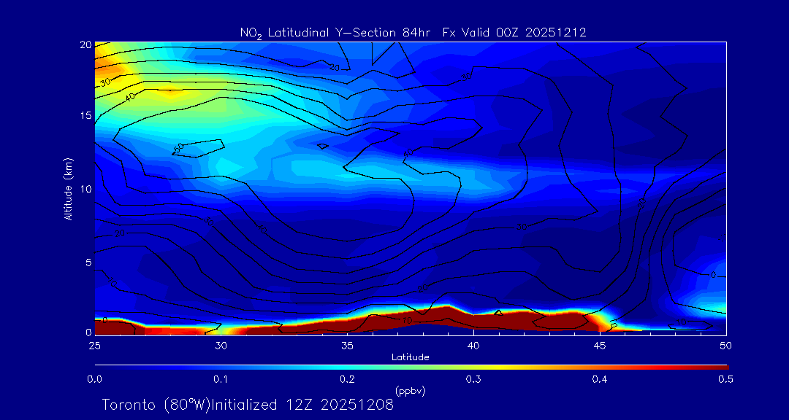Select the colorbar value label 0.1
Image resolution: width=789 pixels, height=420 pixels.
click(x=221, y=379)
